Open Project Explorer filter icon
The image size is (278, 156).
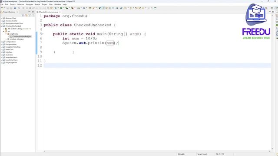(30, 16)
